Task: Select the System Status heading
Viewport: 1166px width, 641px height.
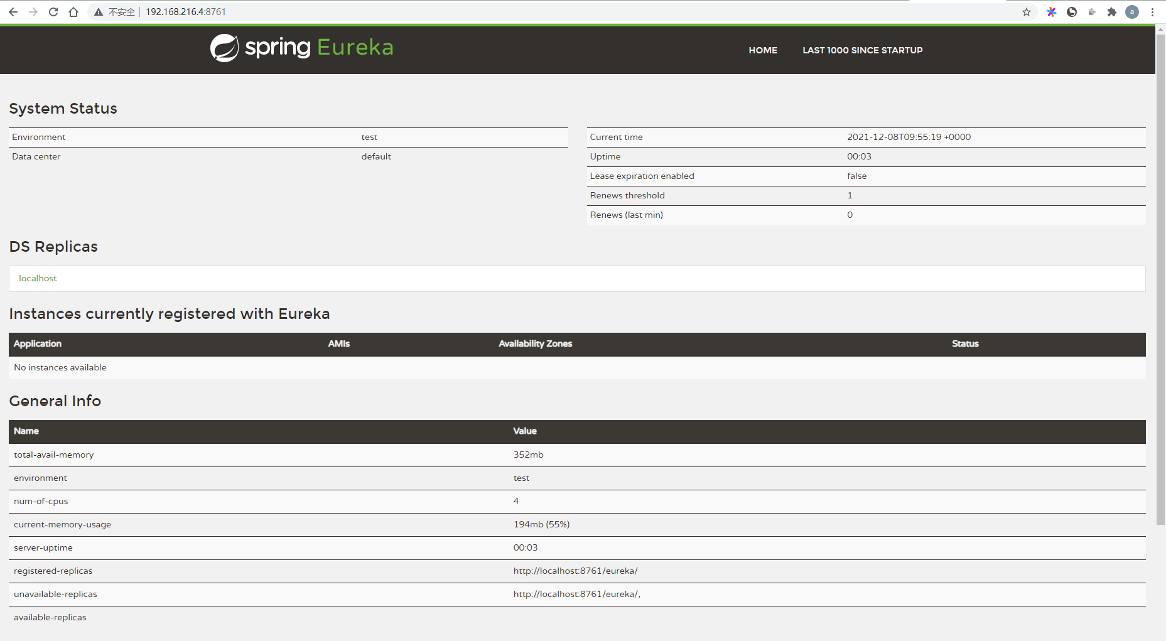Action: (x=63, y=109)
